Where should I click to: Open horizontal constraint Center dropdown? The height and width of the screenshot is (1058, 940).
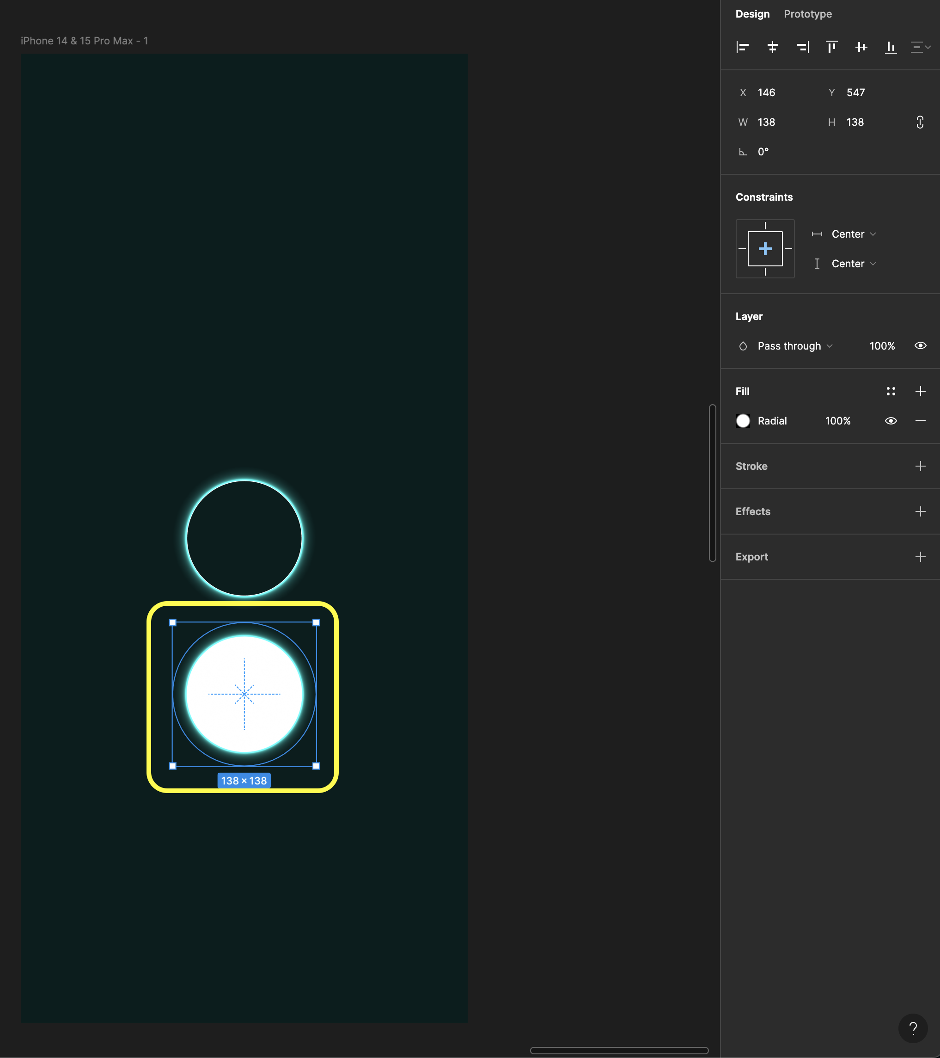pyautogui.click(x=853, y=234)
